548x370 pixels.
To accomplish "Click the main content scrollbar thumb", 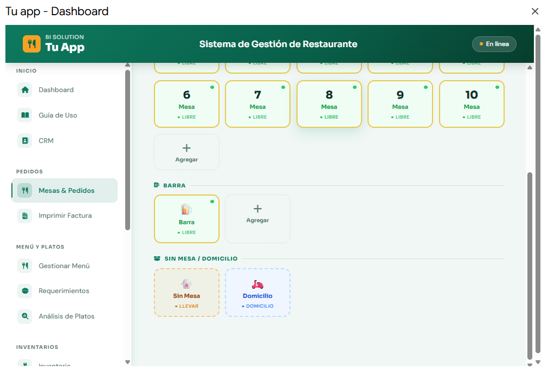I will (x=530, y=265).
